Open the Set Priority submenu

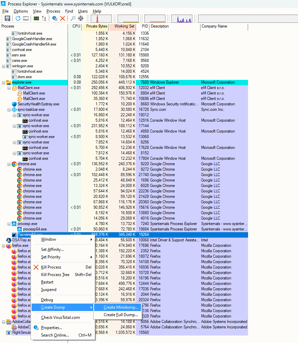pyautogui.click(x=63, y=257)
